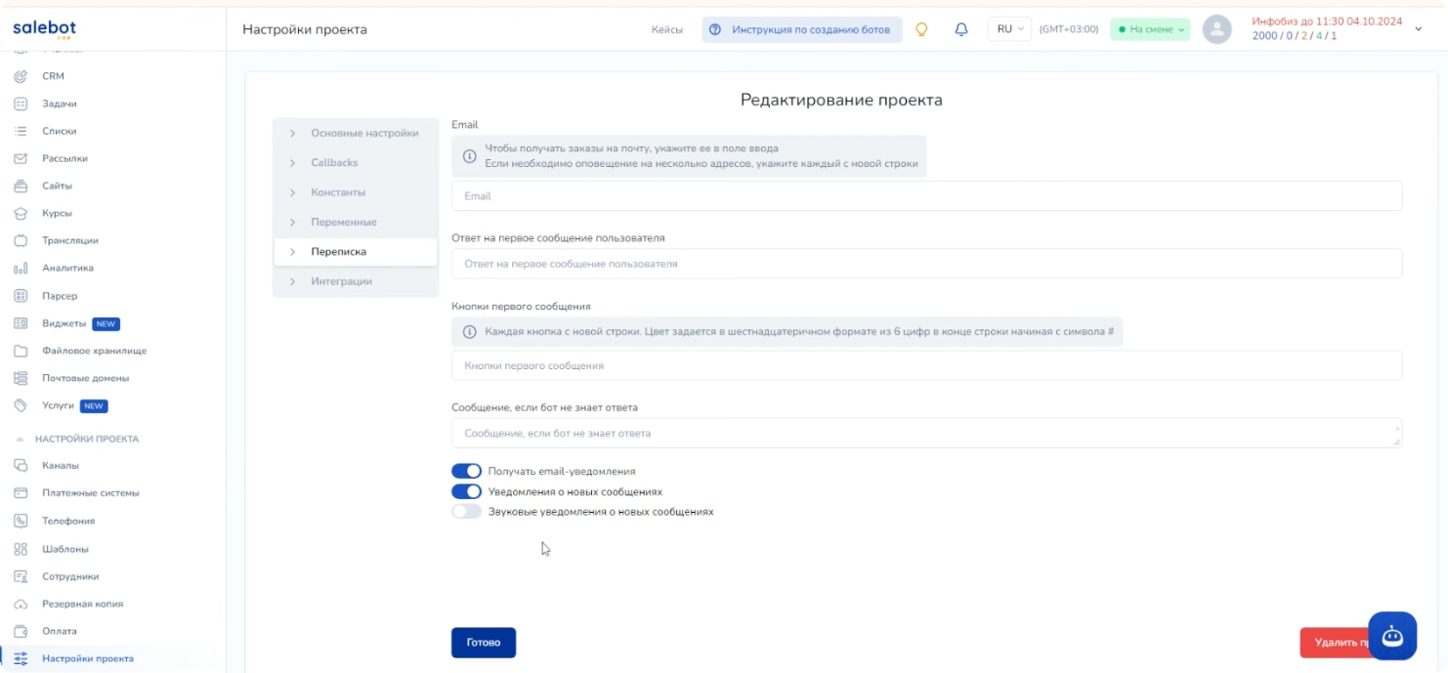Click the Платежные системы card icon

click(x=21, y=493)
